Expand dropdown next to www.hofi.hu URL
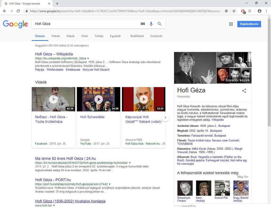Viewport: 271px width, 208px height. click(54, 206)
